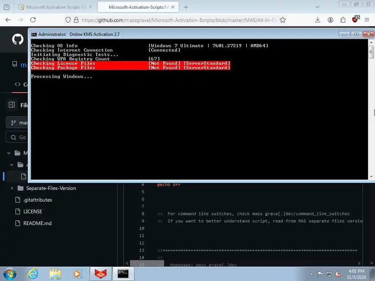Click the padlock site security icon

(x=76, y=20)
